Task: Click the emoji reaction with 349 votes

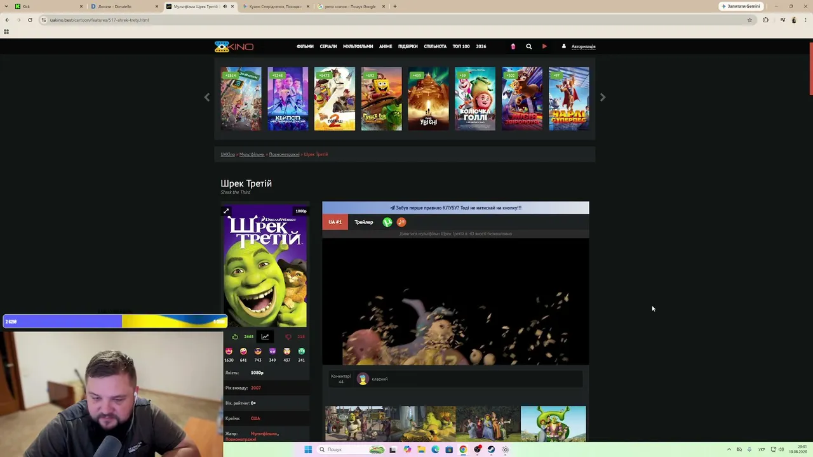Action: point(272,351)
